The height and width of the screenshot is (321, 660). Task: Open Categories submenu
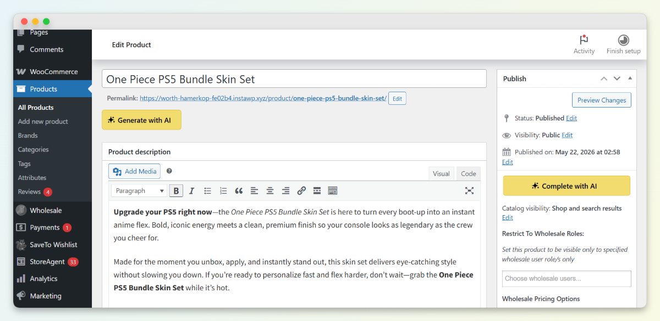point(33,149)
